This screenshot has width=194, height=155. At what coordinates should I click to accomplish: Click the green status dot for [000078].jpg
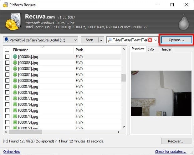(15, 92)
